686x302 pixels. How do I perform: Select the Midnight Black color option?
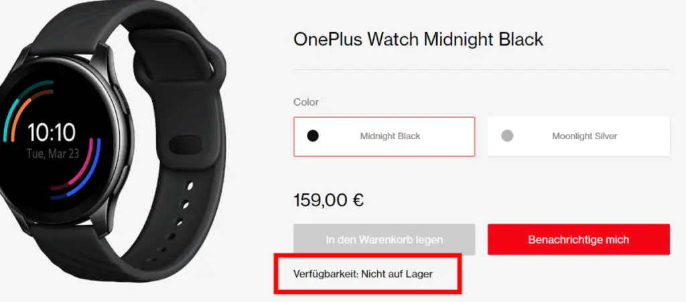(384, 137)
